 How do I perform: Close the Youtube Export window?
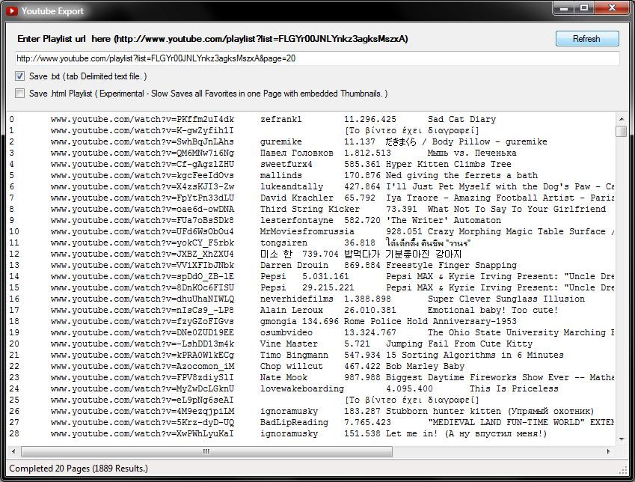click(x=612, y=7)
